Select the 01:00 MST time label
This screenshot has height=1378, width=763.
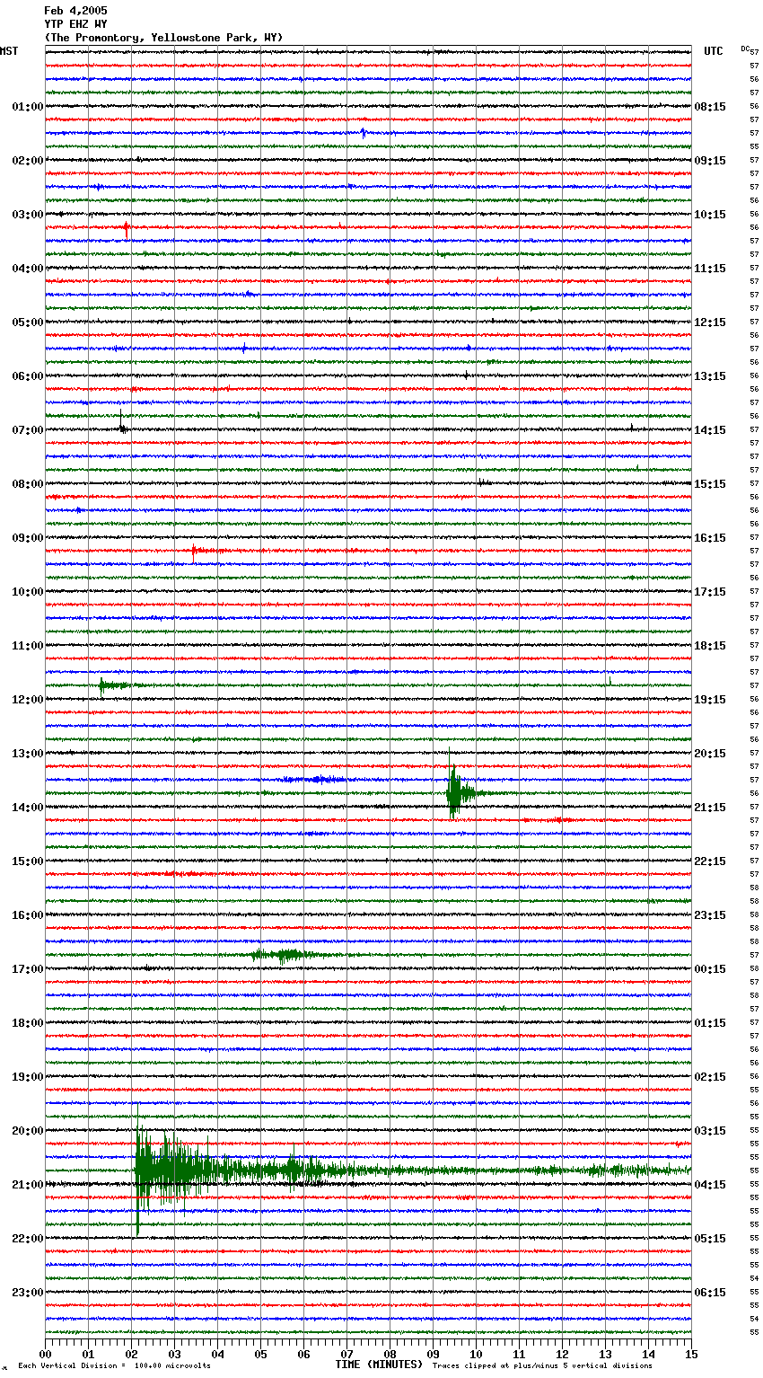pos(27,107)
